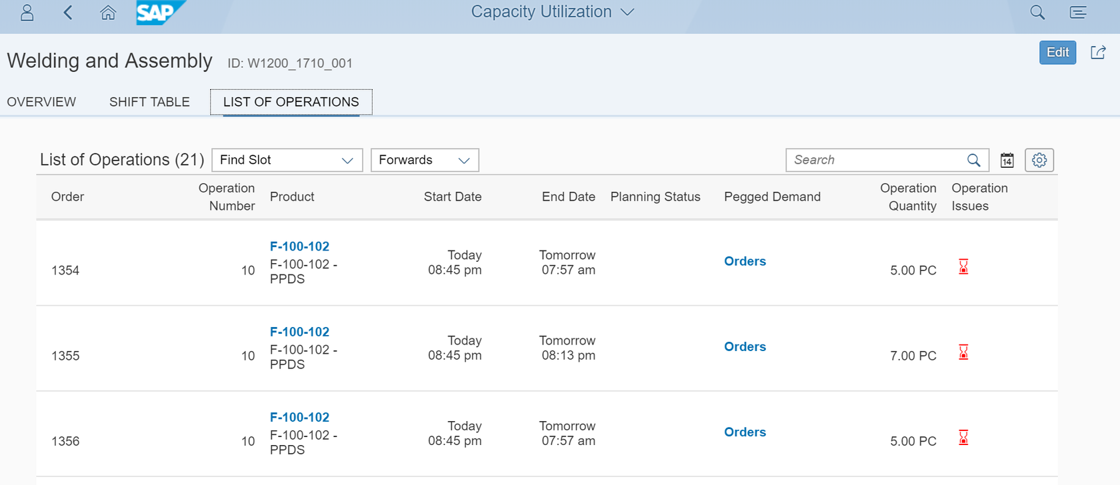
Task: Click the hourglass issue icon for order 1354
Action: point(963,266)
